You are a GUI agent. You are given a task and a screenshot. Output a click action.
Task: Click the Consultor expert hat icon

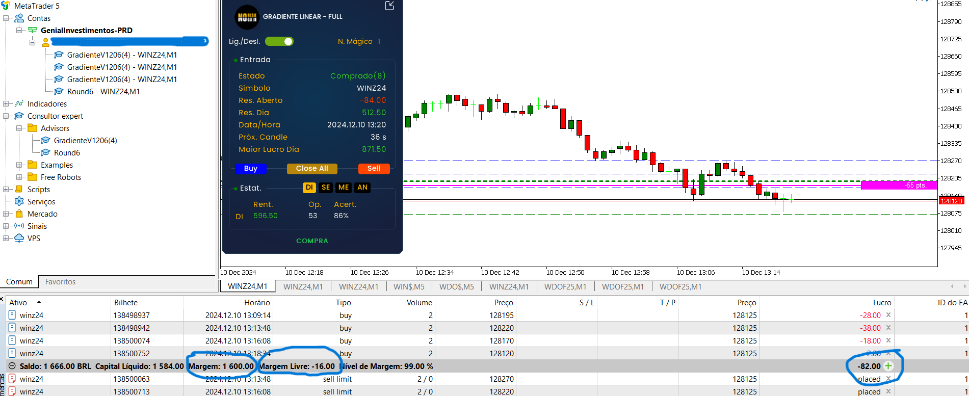(19, 116)
